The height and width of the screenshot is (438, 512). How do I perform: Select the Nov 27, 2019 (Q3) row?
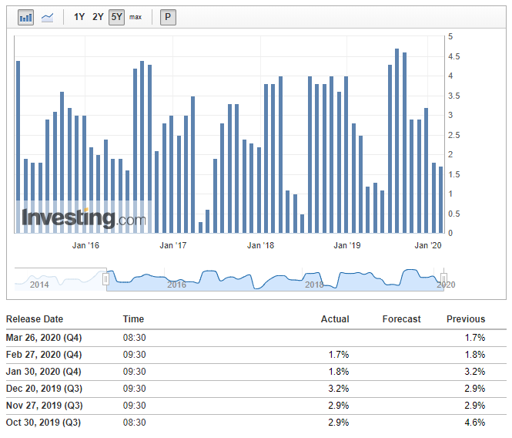[x=256, y=406]
